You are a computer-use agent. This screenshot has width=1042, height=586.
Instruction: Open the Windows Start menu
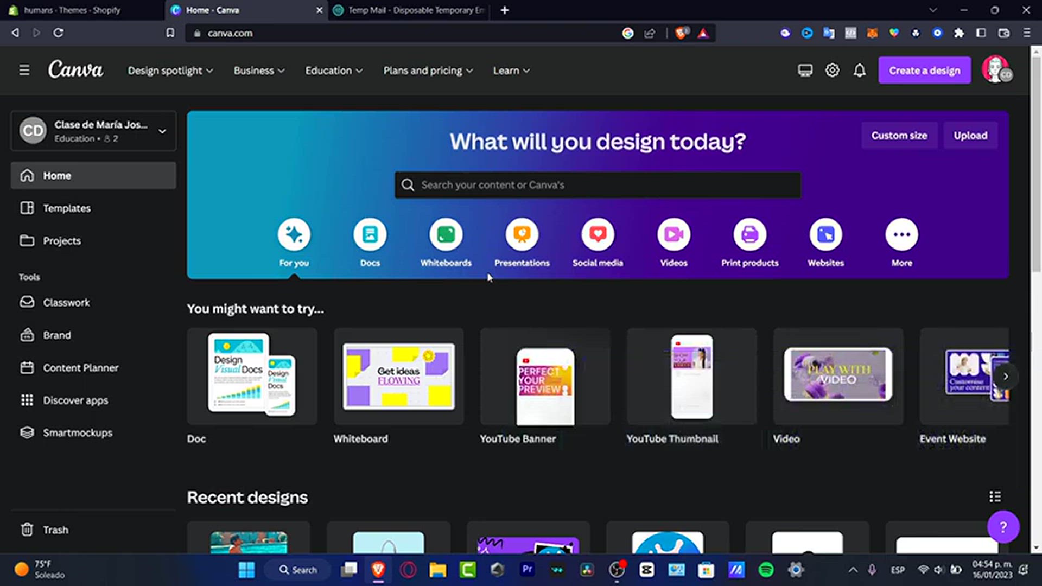246,569
